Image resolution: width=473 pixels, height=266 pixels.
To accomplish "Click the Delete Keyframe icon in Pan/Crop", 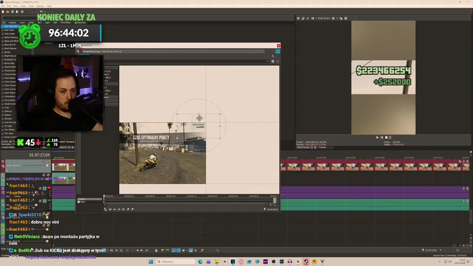I will [132, 209].
